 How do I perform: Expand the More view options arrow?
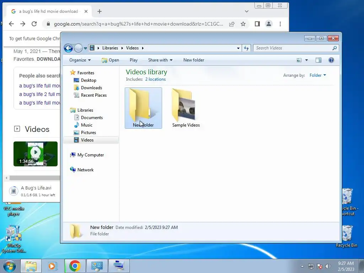pyautogui.click(x=306, y=60)
